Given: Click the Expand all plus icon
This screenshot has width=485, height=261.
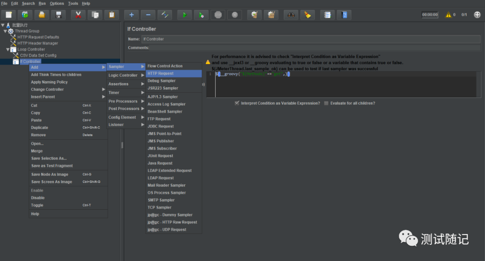Looking at the screenshot, I should (132, 15).
